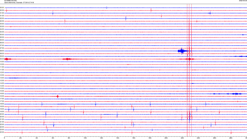Choose the 23:00 row label
Screen dimensions: 247x139
(x=2, y=130)
